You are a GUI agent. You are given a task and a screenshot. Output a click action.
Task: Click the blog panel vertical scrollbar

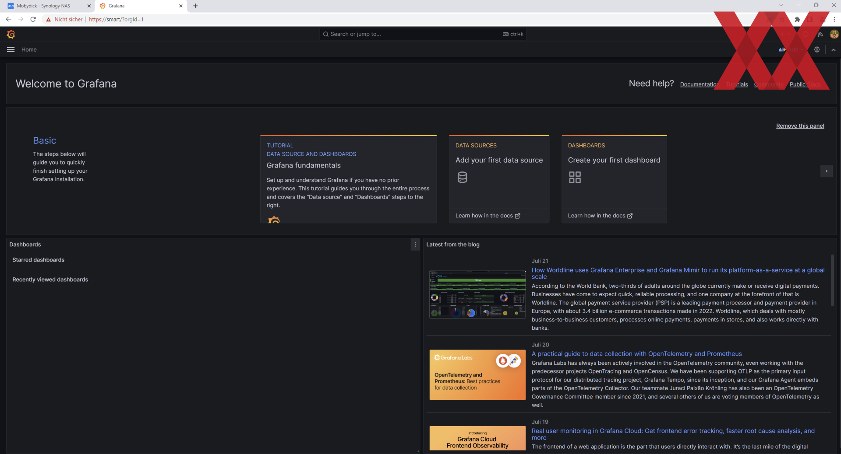pos(832,280)
